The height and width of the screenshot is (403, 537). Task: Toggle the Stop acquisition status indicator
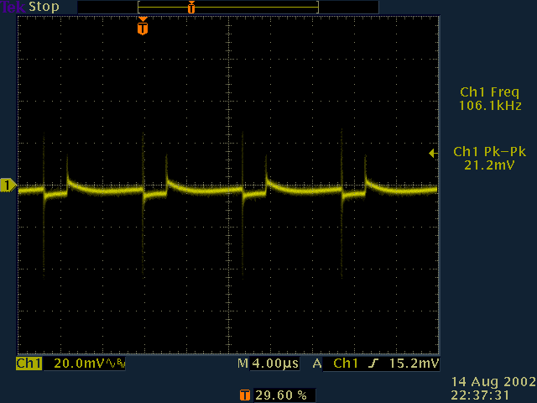[43, 7]
